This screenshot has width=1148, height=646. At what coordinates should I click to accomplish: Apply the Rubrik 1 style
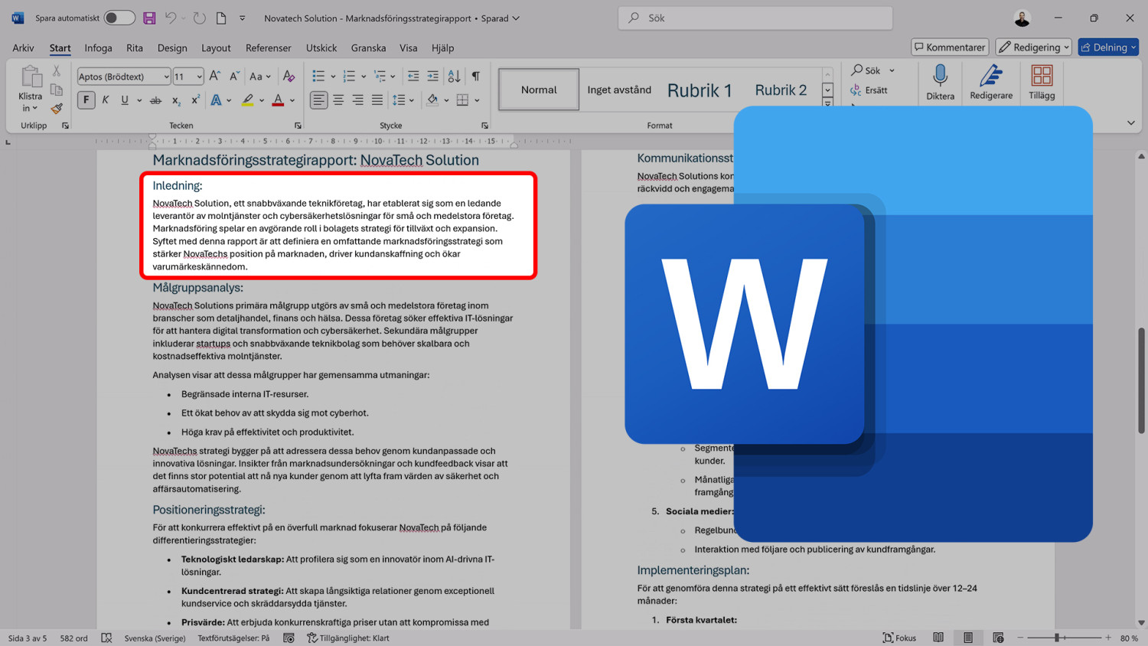[x=700, y=90]
